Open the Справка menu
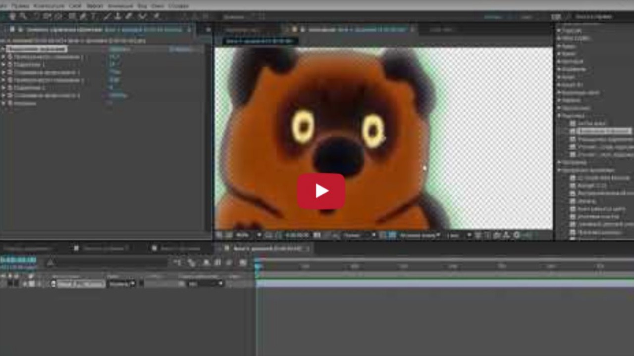The height and width of the screenshot is (356, 634). [x=178, y=5]
